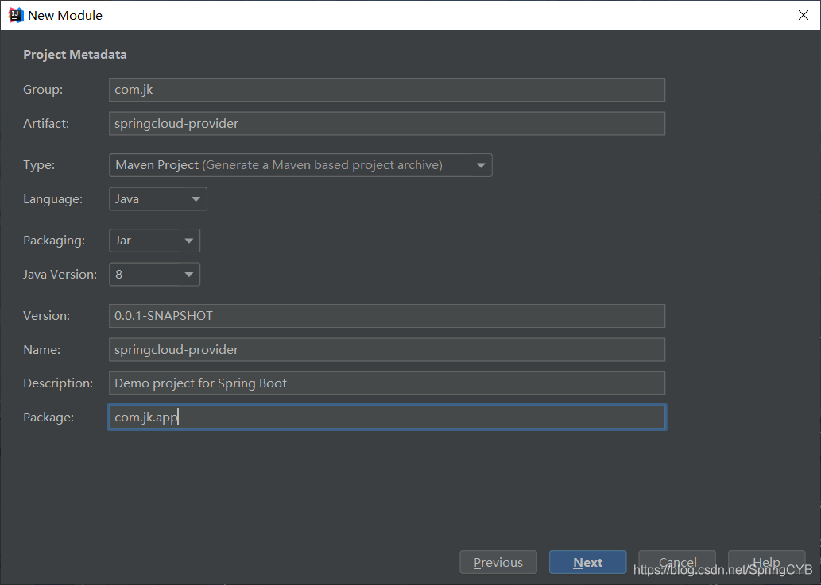The width and height of the screenshot is (821, 585).
Task: Click the IntelliJ IDEA icon in title bar
Action: [16, 15]
